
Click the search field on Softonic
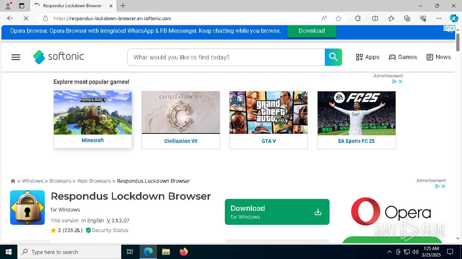226,57
